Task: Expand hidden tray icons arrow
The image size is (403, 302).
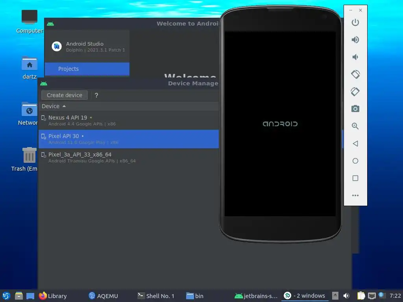Action: click(335, 296)
